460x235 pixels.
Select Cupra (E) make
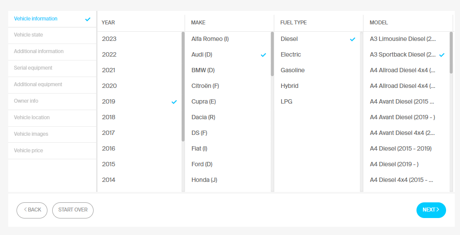coord(228,101)
